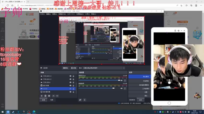Open the Windows notification center
Viewport: 204px width, 114px height.
tap(200, 112)
